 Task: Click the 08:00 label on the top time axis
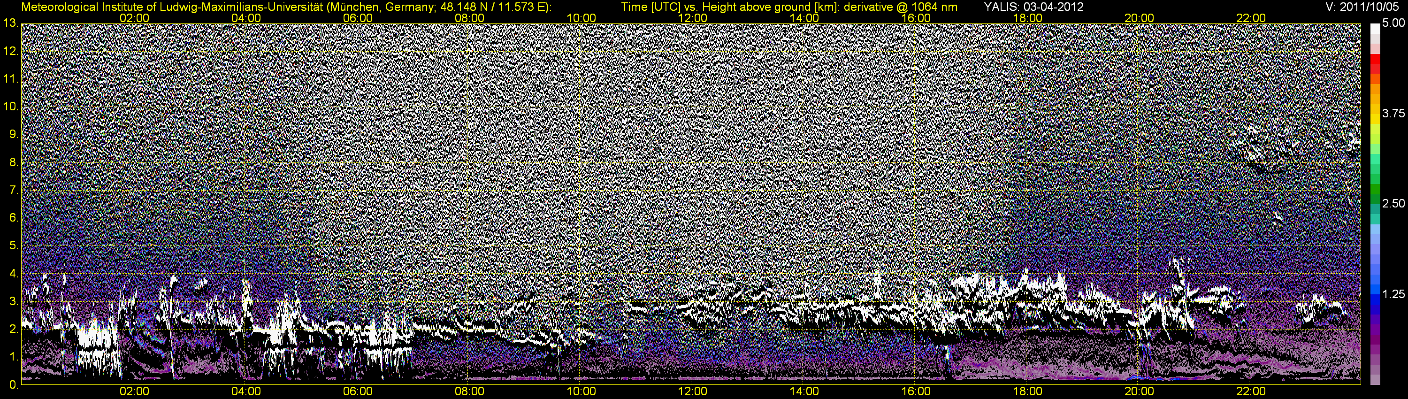469,18
